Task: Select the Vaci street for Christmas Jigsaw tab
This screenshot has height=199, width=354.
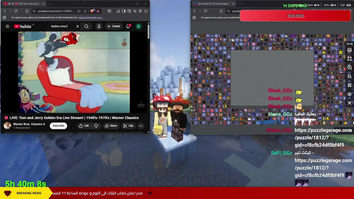Action: point(213,4)
